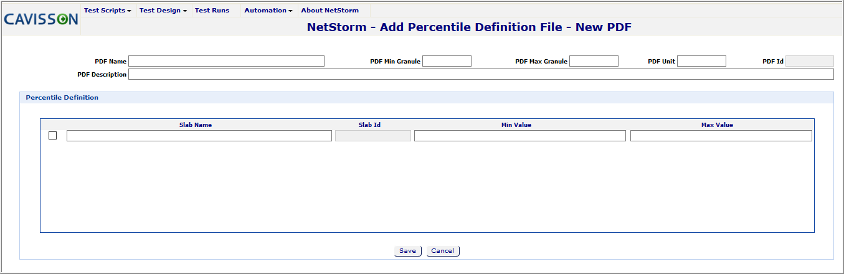Click the Cavisson logo
844x274 pixels.
[41, 19]
